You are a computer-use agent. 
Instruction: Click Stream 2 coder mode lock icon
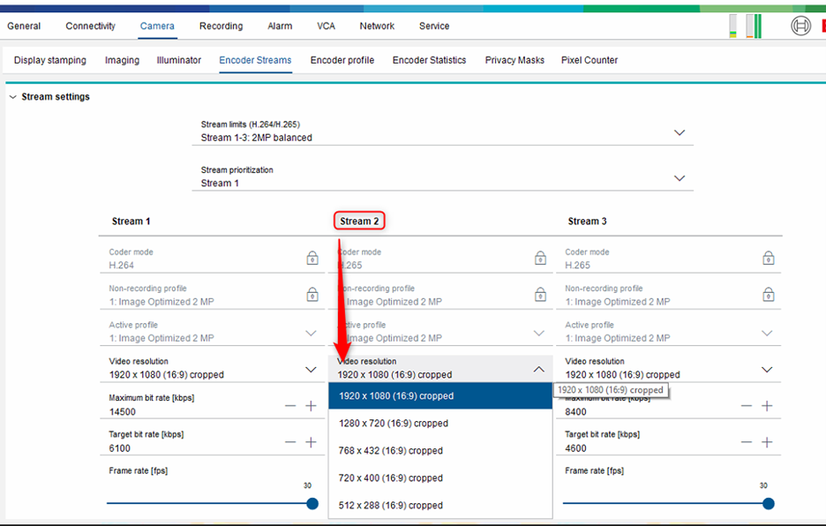click(x=540, y=259)
